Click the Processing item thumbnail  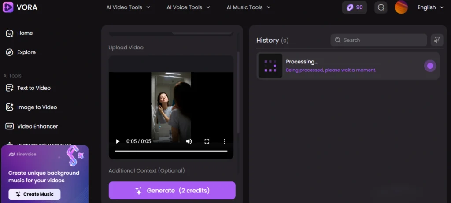tap(270, 66)
